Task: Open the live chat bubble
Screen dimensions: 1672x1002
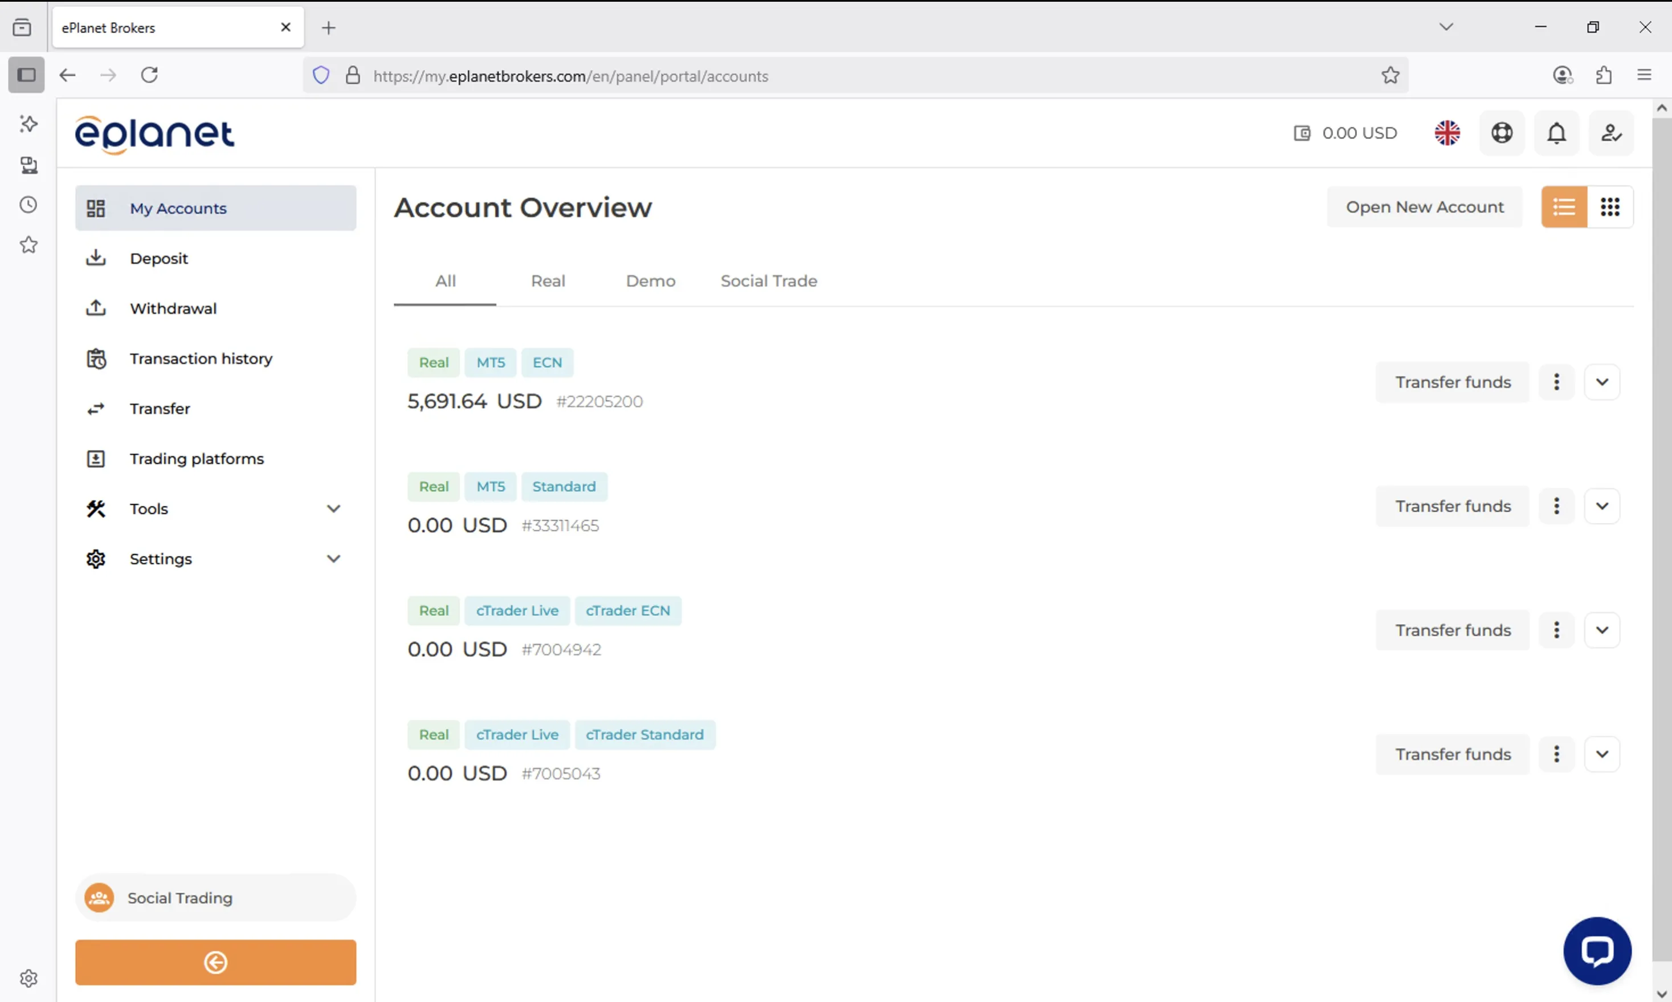Action: click(1596, 951)
